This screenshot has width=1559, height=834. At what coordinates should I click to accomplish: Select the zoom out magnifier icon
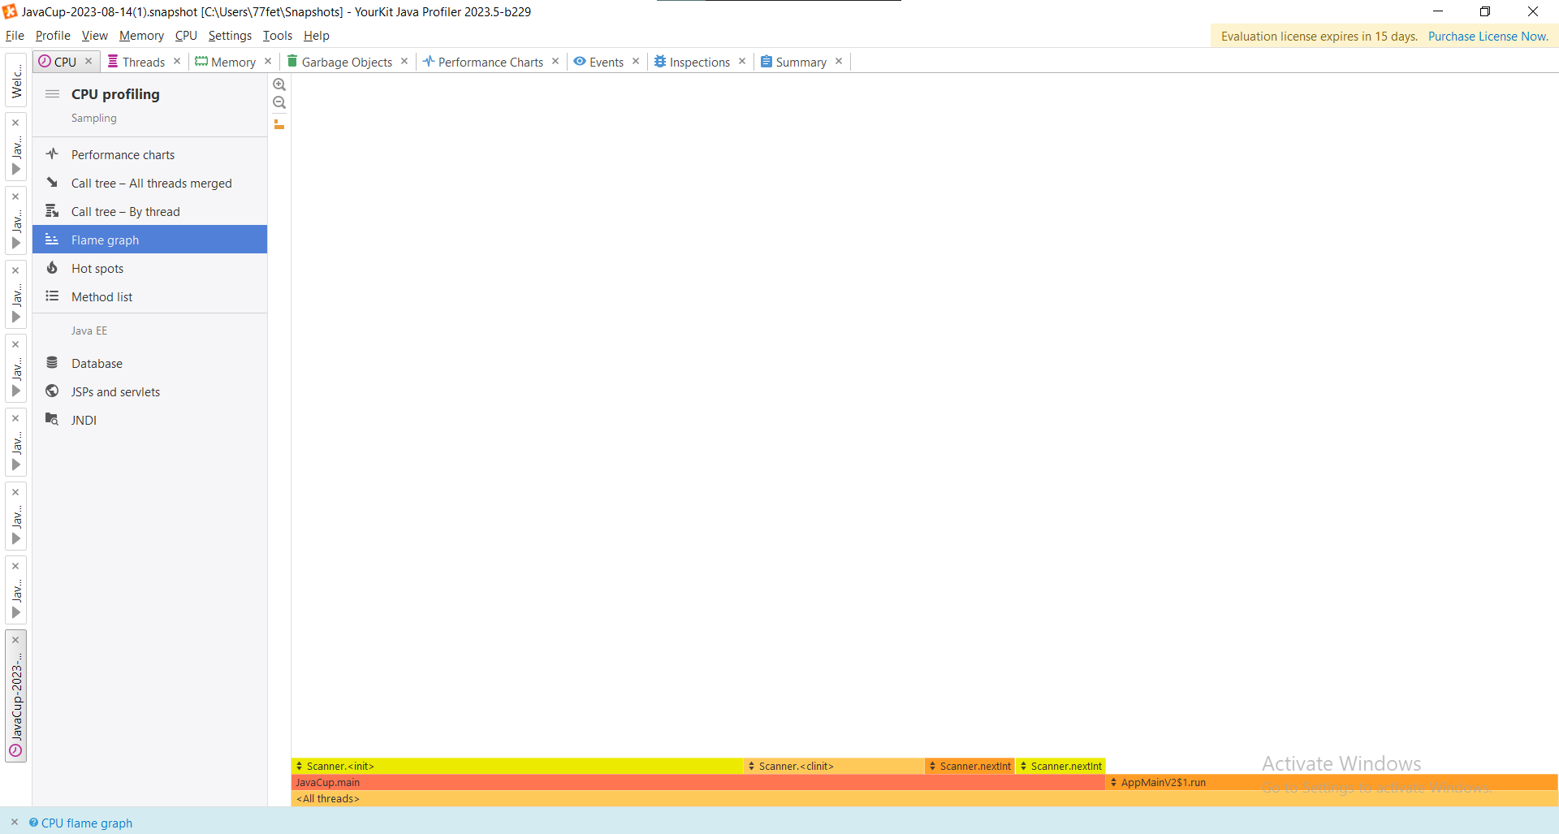(x=279, y=103)
